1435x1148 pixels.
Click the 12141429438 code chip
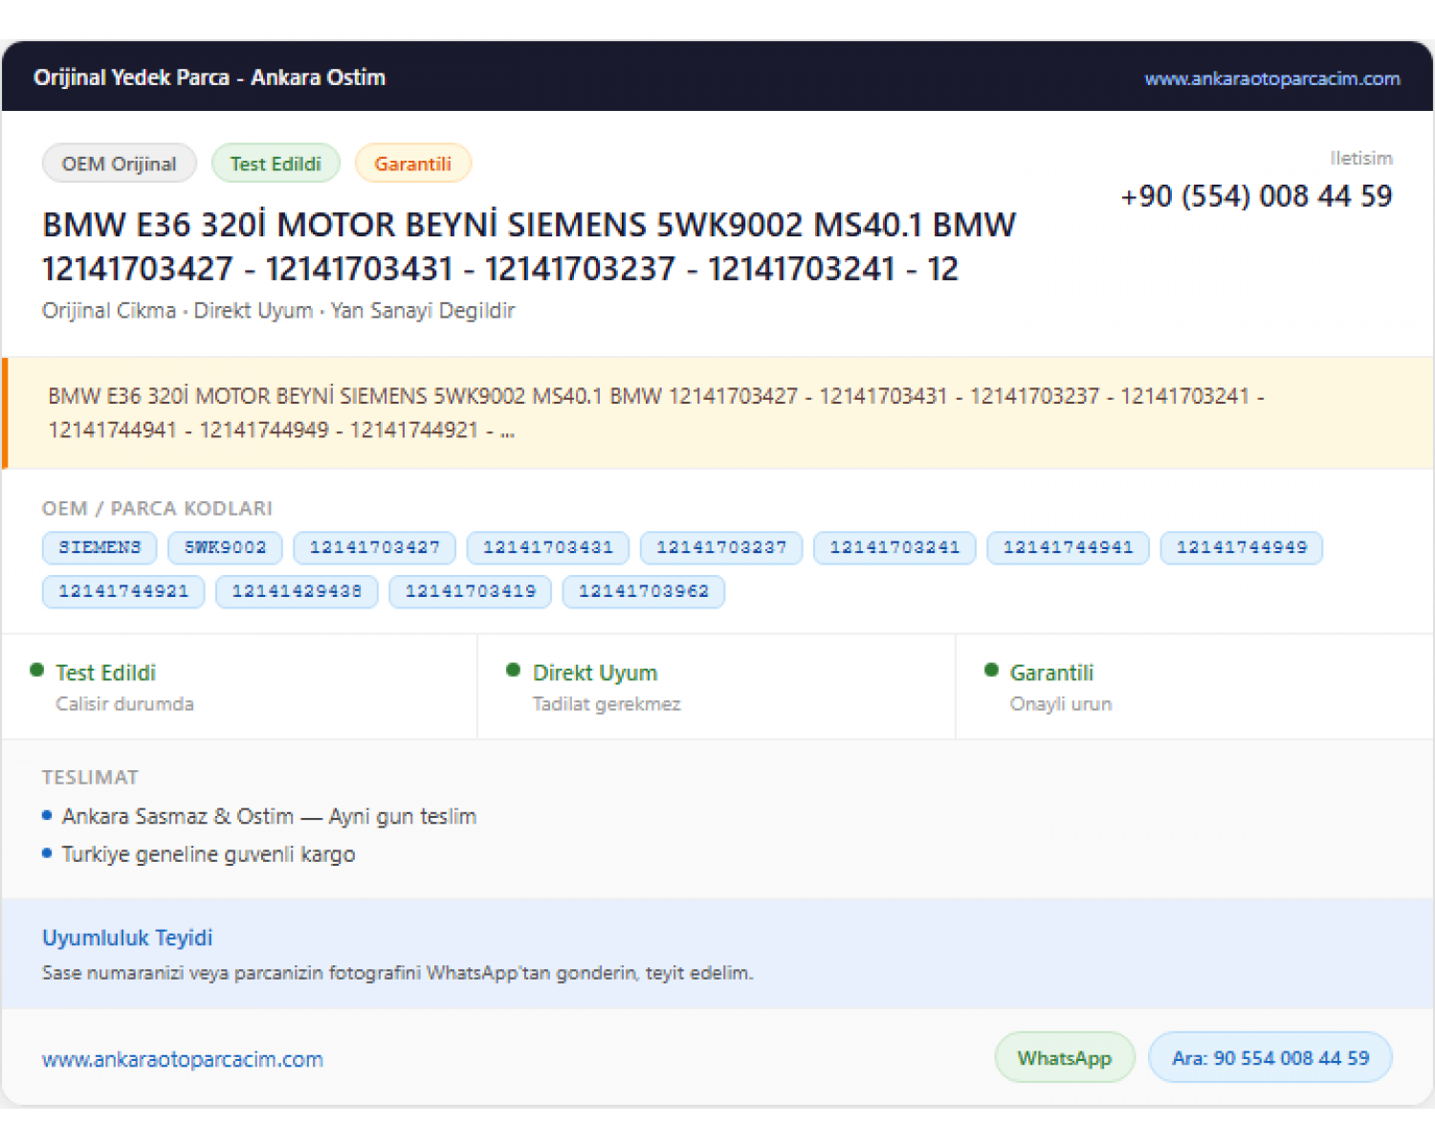tap(297, 591)
